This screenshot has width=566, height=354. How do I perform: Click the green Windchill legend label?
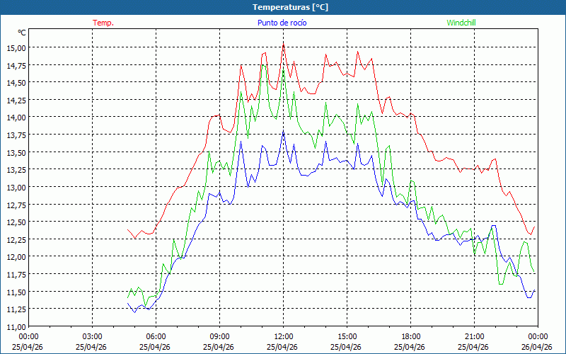pyautogui.click(x=461, y=23)
